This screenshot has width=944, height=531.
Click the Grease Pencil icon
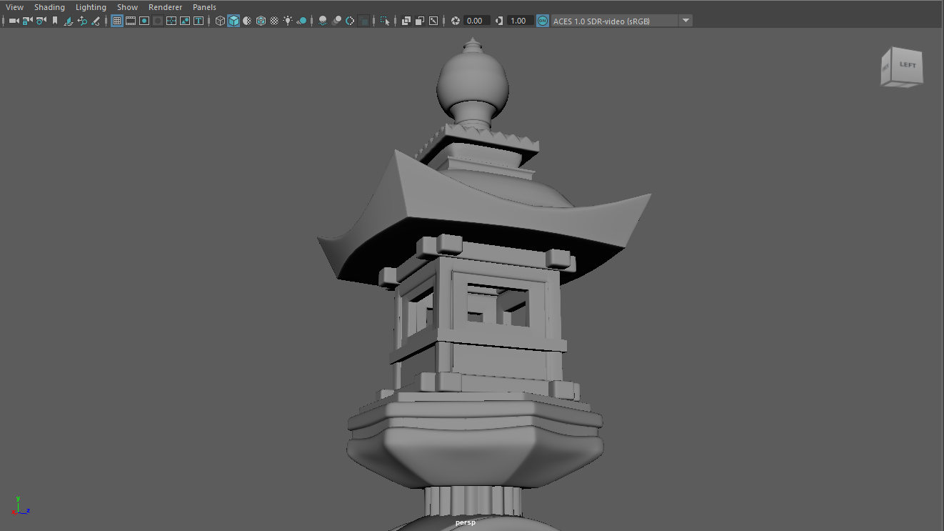coord(96,21)
